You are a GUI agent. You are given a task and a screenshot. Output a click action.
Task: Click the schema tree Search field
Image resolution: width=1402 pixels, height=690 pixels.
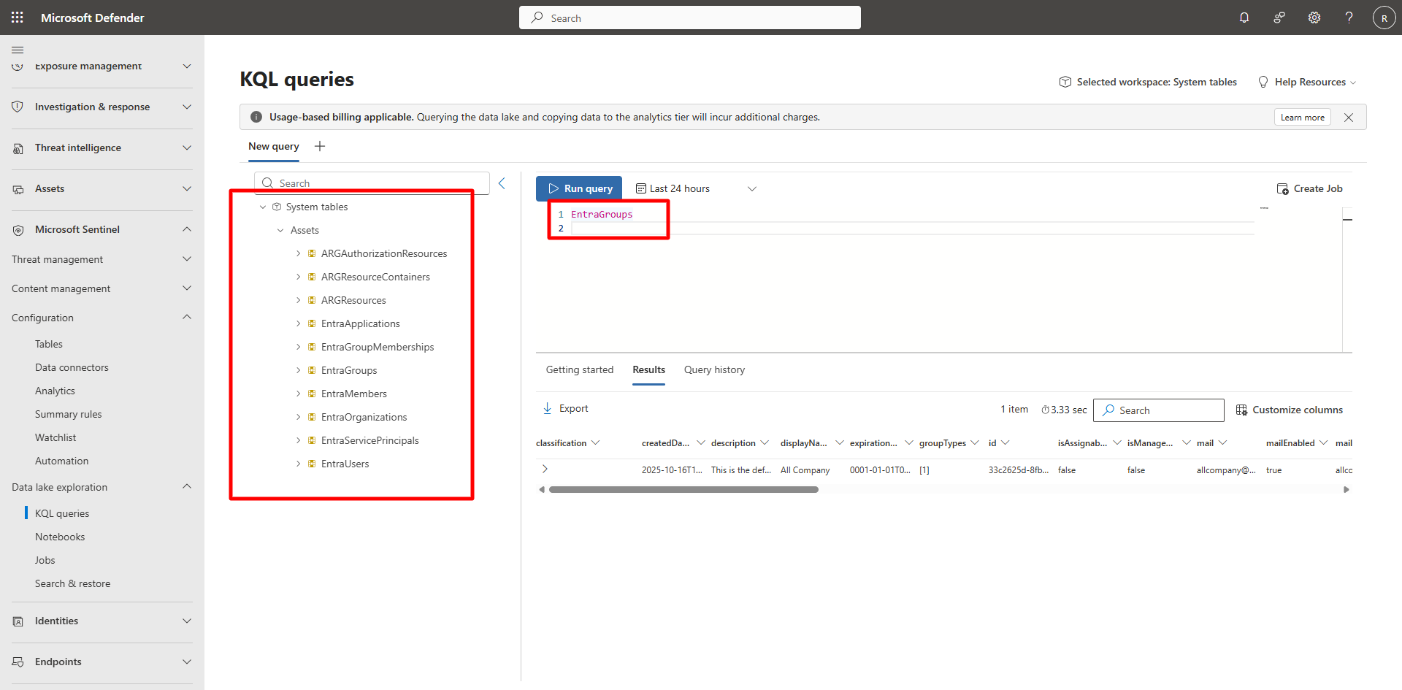coord(372,183)
